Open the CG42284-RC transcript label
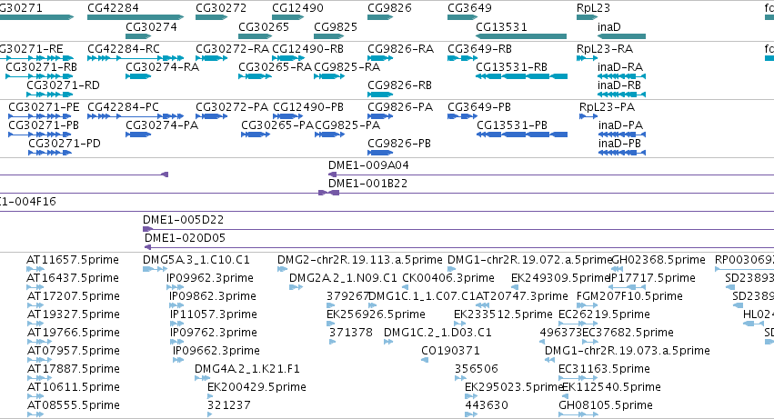Viewport: 774px width, 419px height. 124,49
